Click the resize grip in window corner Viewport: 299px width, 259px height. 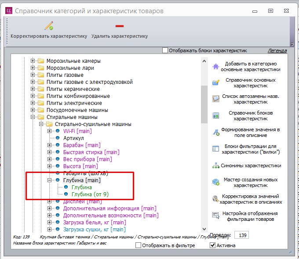(291, 252)
